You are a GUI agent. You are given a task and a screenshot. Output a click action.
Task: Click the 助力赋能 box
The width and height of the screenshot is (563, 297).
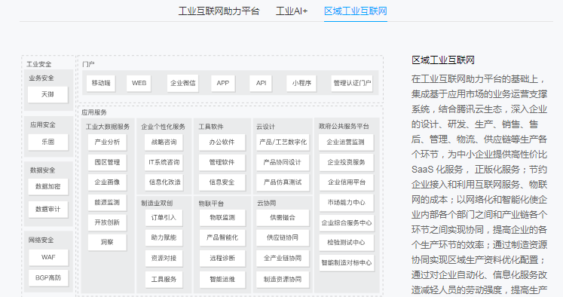(x=164, y=237)
